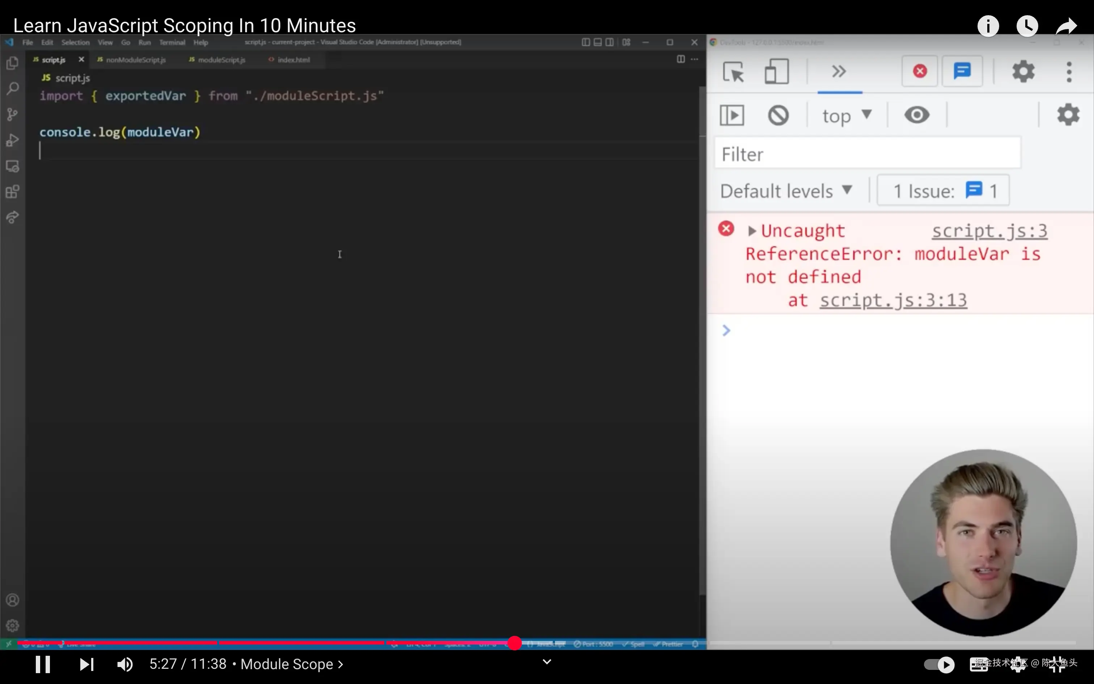Open the Extensions view icon
1094x684 pixels.
pyautogui.click(x=13, y=192)
